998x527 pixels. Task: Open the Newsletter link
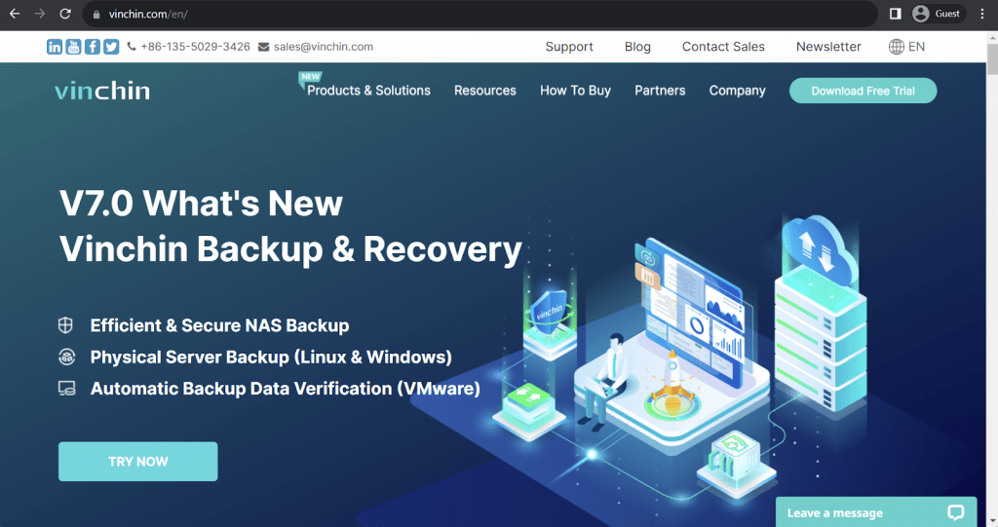coord(828,47)
